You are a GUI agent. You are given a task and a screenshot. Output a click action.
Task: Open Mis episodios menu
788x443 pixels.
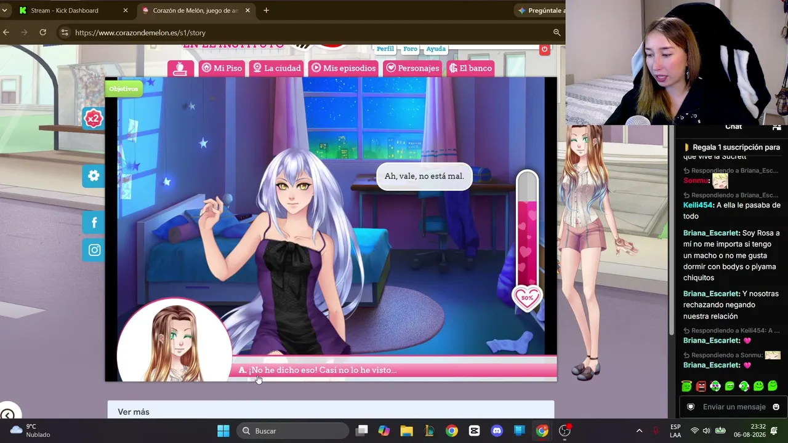pyautogui.click(x=344, y=68)
